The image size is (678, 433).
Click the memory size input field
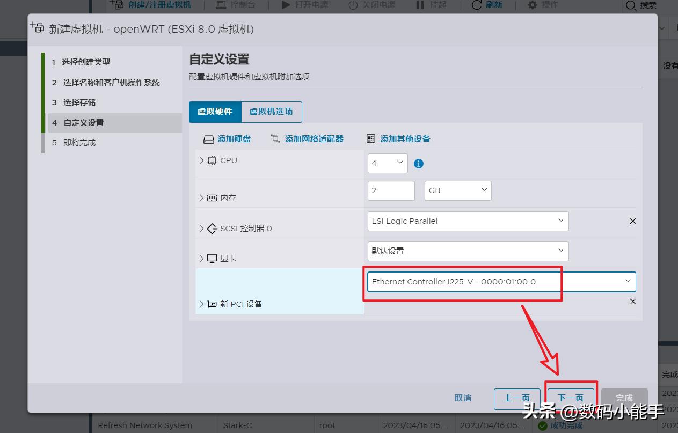coord(391,190)
